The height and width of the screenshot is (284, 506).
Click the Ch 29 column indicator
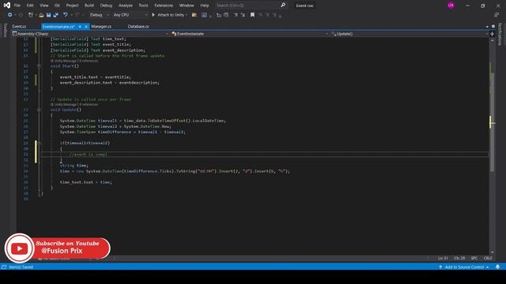(x=459, y=258)
